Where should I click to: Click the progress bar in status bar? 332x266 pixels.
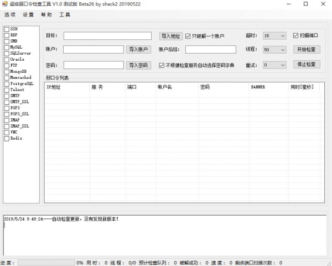[46, 263]
